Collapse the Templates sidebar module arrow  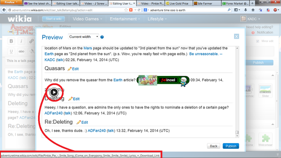coord(273,124)
